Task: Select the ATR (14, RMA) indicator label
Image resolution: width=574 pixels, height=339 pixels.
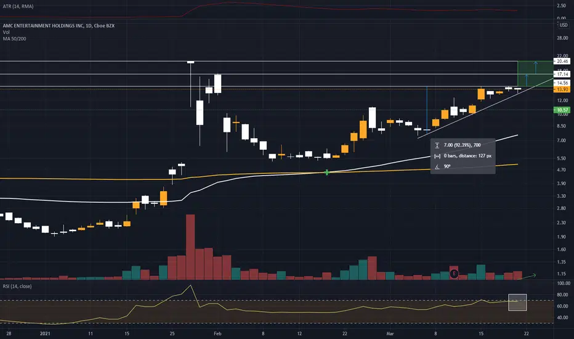Action: (18, 6)
